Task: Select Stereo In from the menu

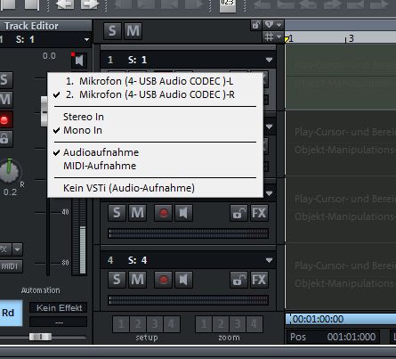Action: pos(84,117)
